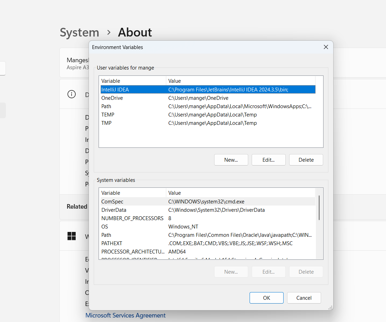Click the Value column header in System variables
The height and width of the screenshot is (322, 386).
point(241,193)
